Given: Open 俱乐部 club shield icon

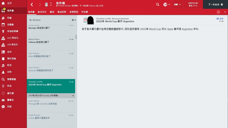Looking at the screenshot, I should (3, 93).
